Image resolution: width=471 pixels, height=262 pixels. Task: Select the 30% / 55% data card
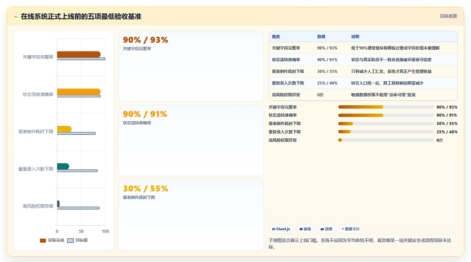[191, 215]
